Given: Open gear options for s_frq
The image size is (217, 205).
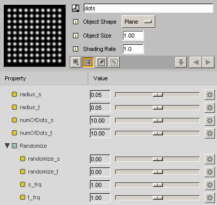Looking at the screenshot, I should 210,185.
